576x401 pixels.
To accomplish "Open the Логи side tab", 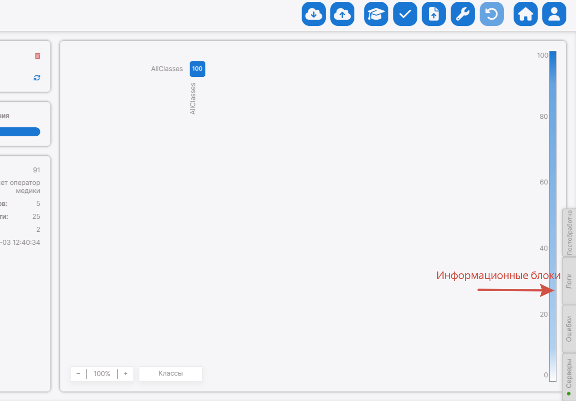I will [569, 281].
